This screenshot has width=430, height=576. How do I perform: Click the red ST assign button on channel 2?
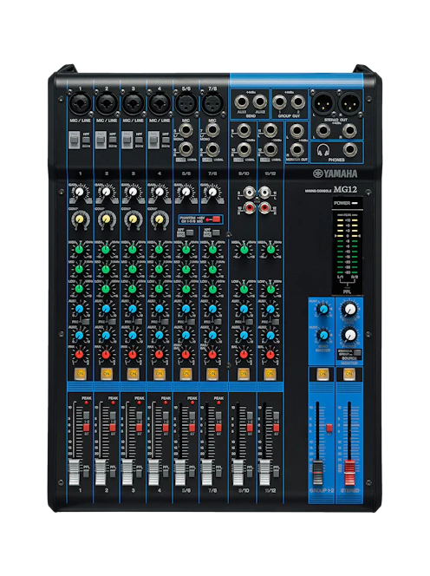coord(113,427)
